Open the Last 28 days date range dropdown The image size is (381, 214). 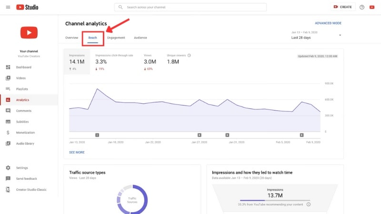[x=316, y=35]
